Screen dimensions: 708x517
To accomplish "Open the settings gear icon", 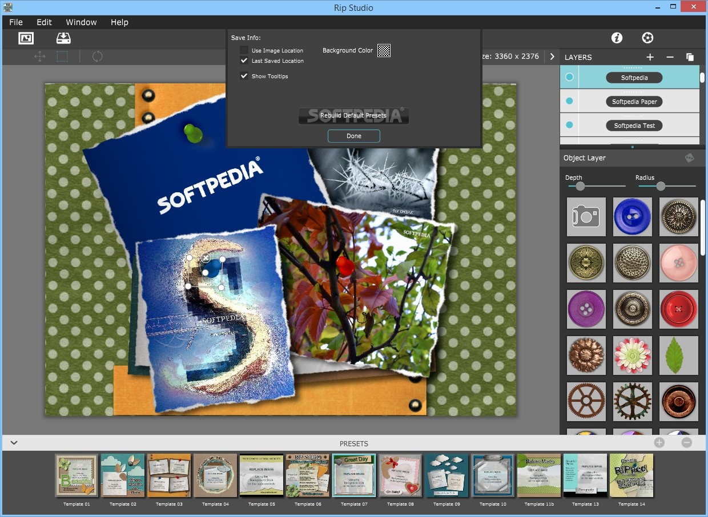I will (647, 38).
